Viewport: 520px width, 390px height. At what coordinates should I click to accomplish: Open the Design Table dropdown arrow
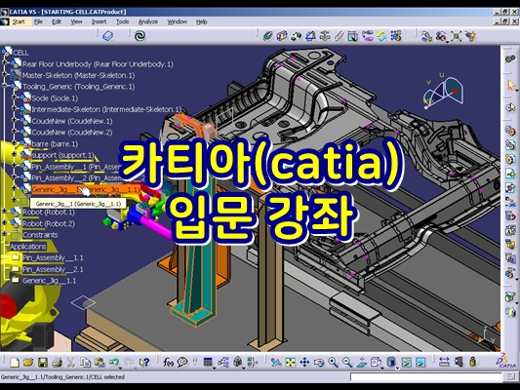pos(215,368)
